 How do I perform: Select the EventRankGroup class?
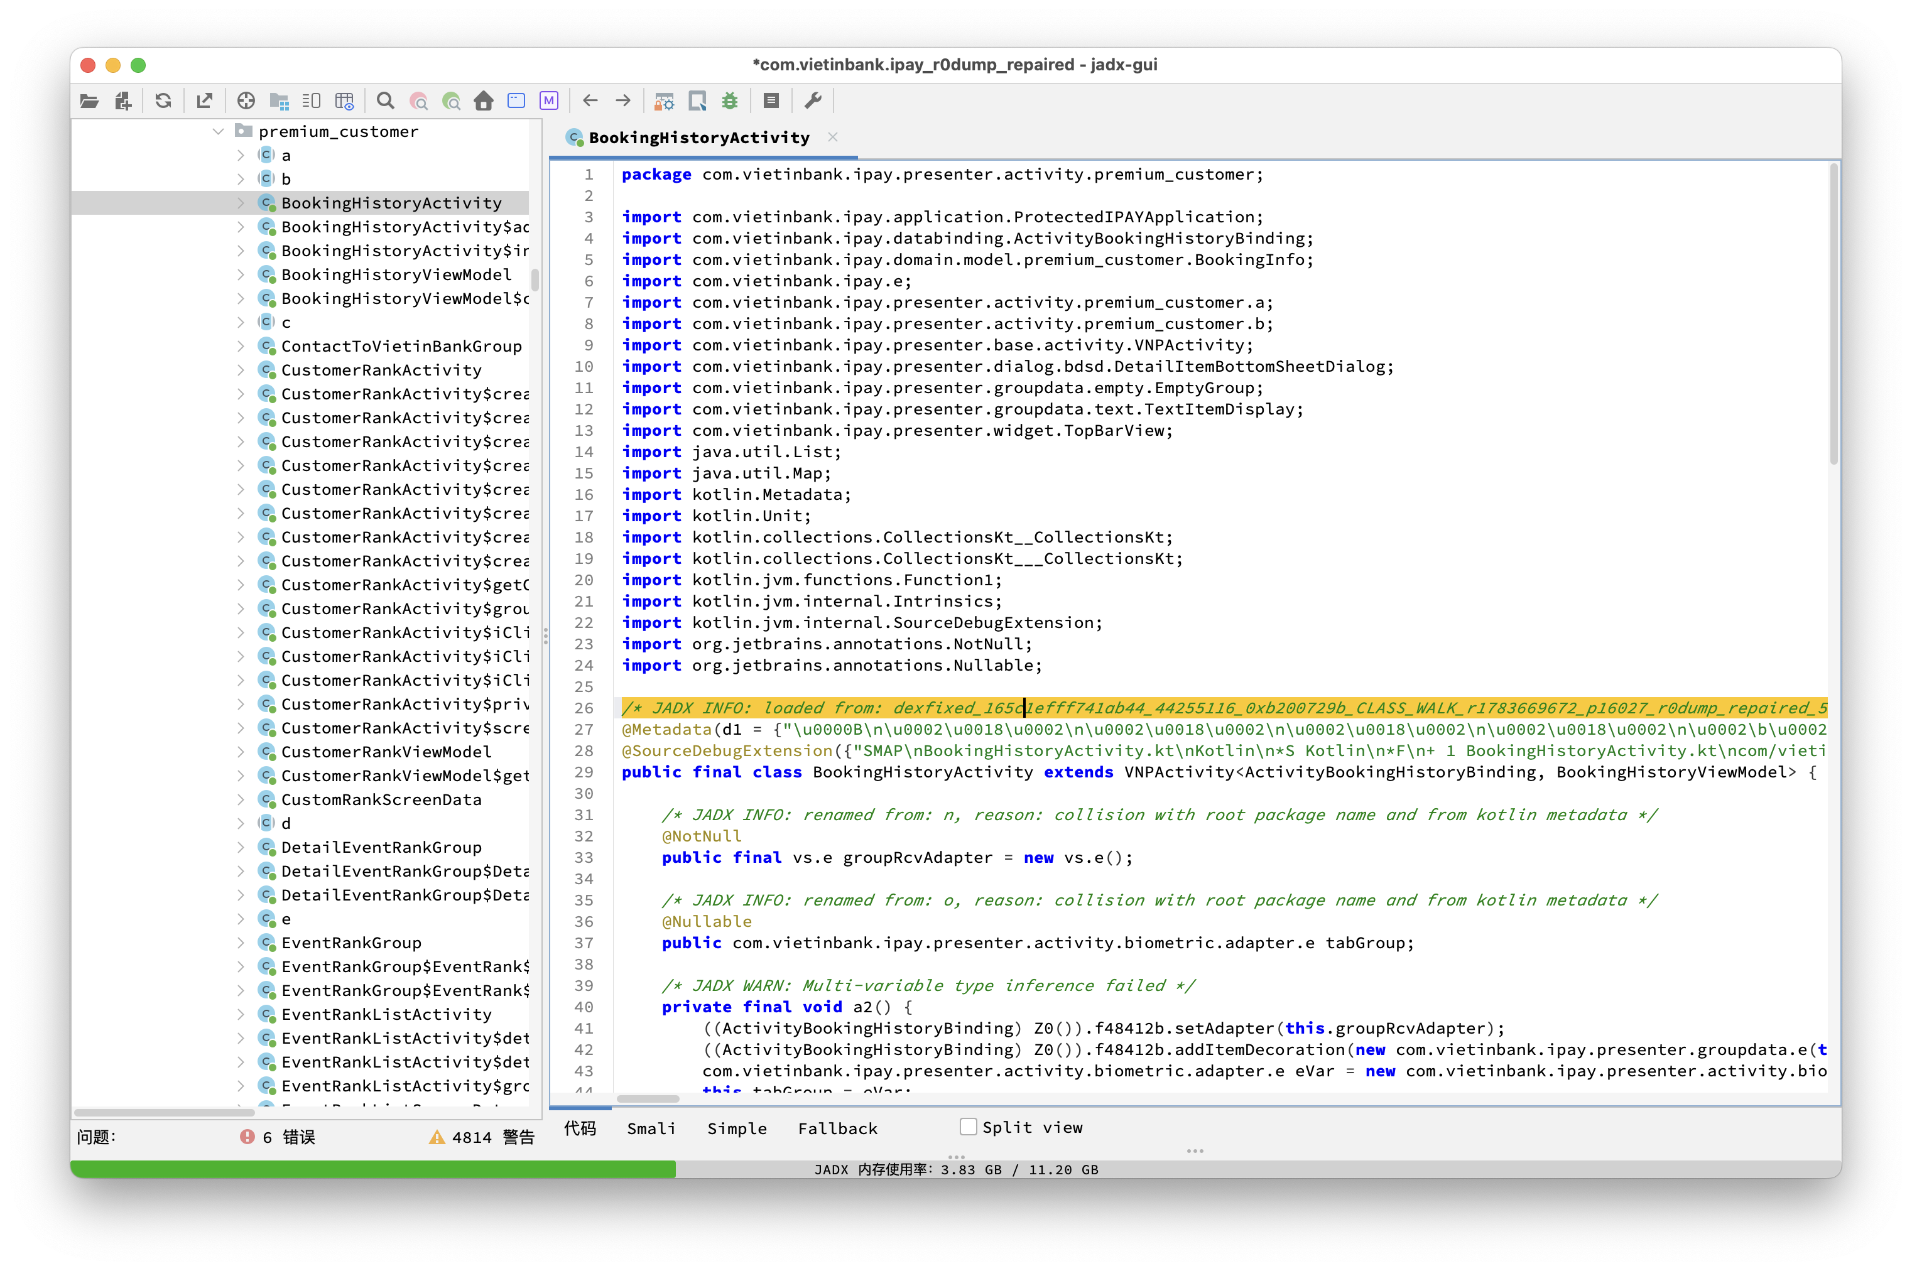[x=351, y=943]
